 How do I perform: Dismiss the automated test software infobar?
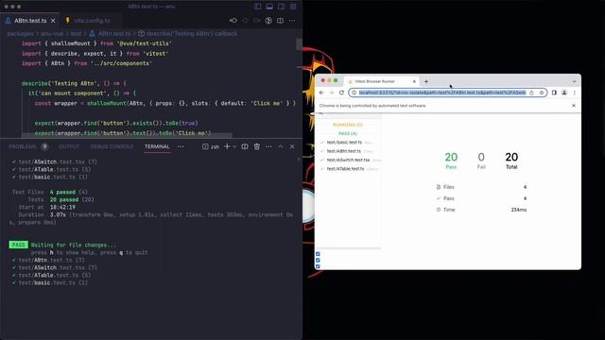(574, 105)
